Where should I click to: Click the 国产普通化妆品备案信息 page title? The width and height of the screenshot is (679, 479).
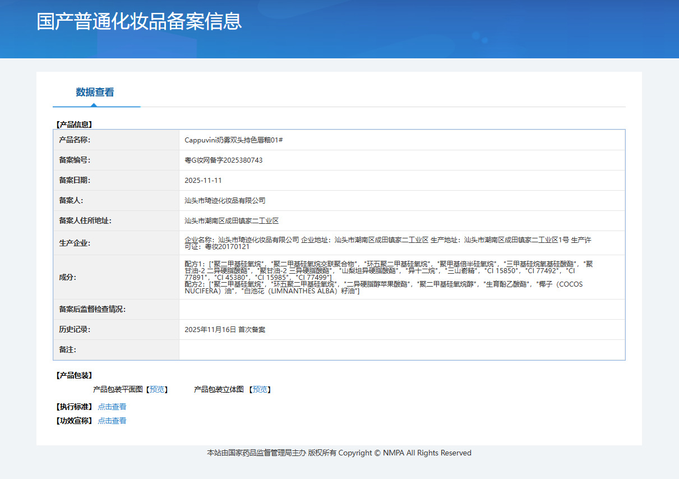139,21
